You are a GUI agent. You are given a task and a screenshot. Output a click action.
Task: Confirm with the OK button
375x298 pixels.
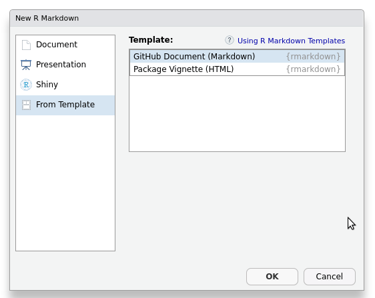pos(272,277)
